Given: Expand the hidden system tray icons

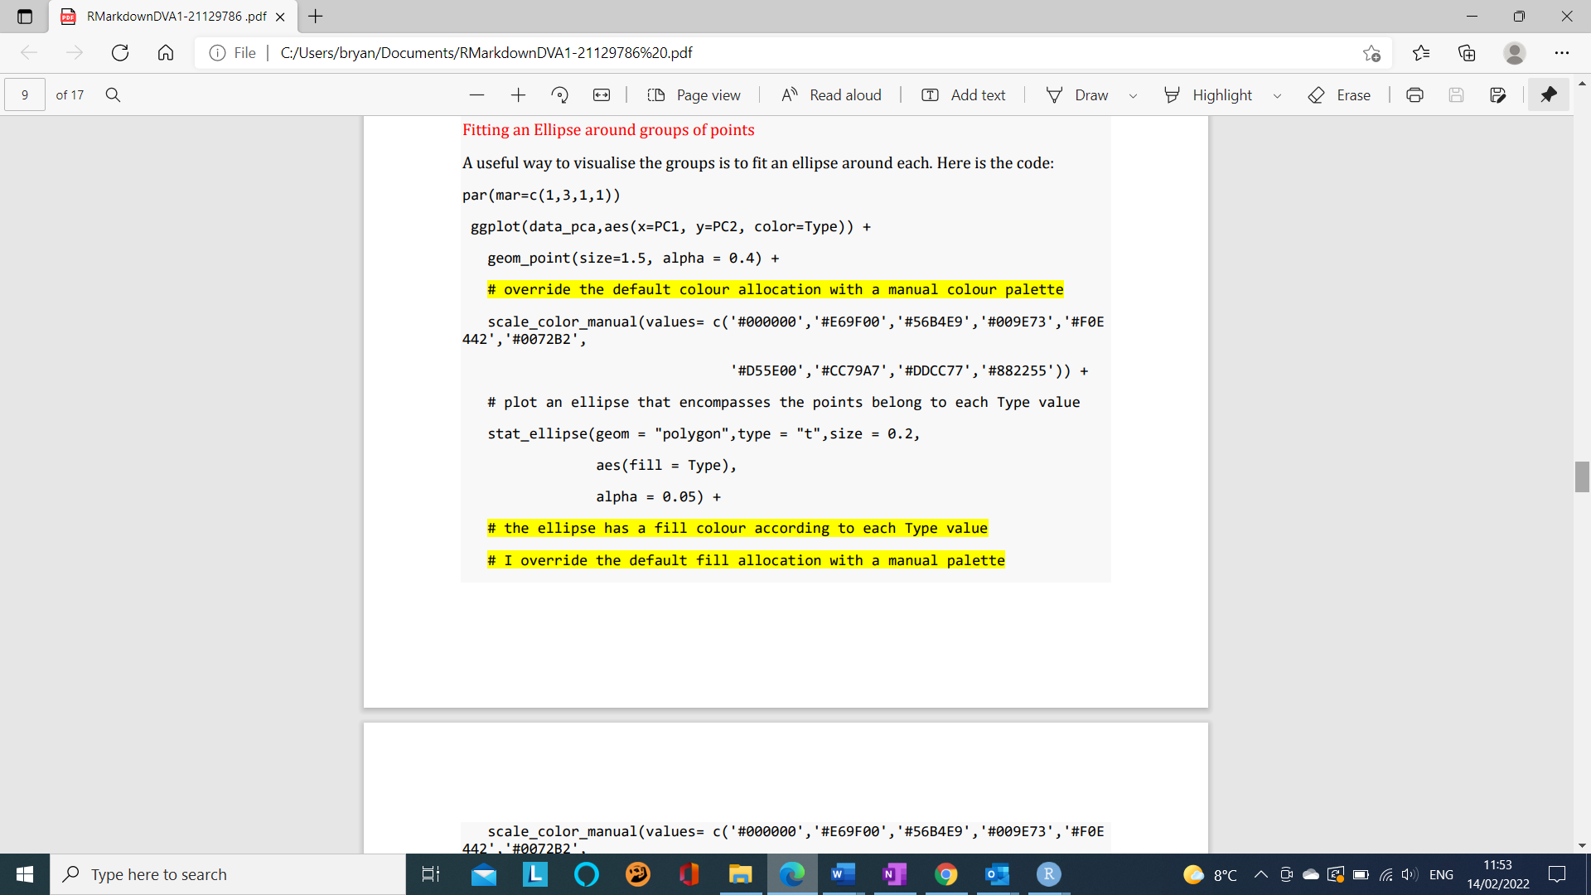Looking at the screenshot, I should (1260, 874).
